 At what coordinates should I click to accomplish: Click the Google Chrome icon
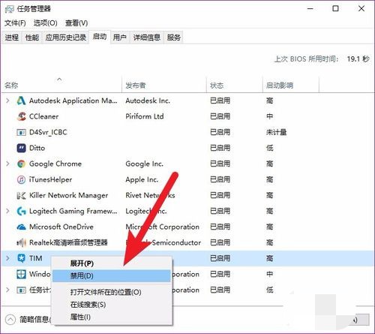21,164
